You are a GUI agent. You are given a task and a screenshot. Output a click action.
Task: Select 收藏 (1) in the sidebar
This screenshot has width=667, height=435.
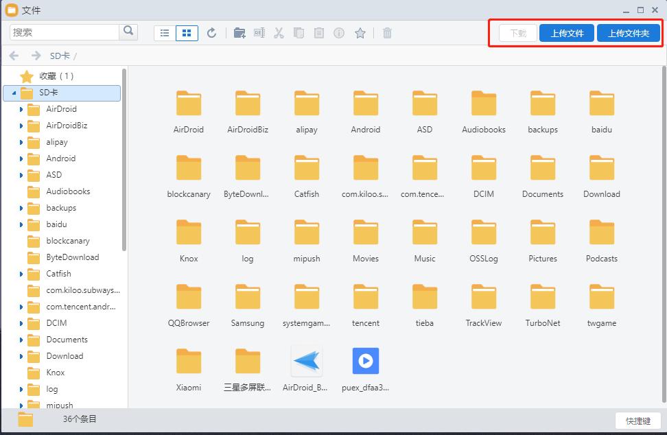point(56,76)
